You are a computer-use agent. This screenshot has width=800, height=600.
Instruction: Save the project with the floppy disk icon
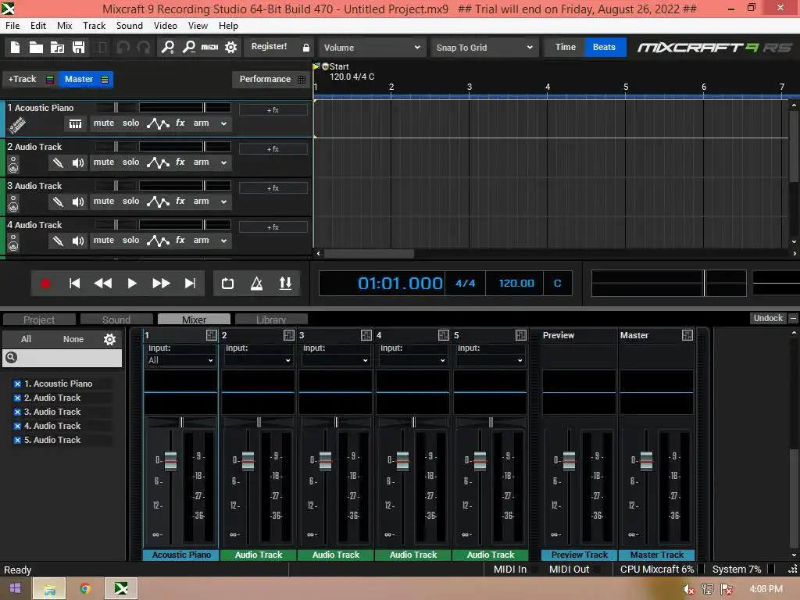pyautogui.click(x=79, y=48)
